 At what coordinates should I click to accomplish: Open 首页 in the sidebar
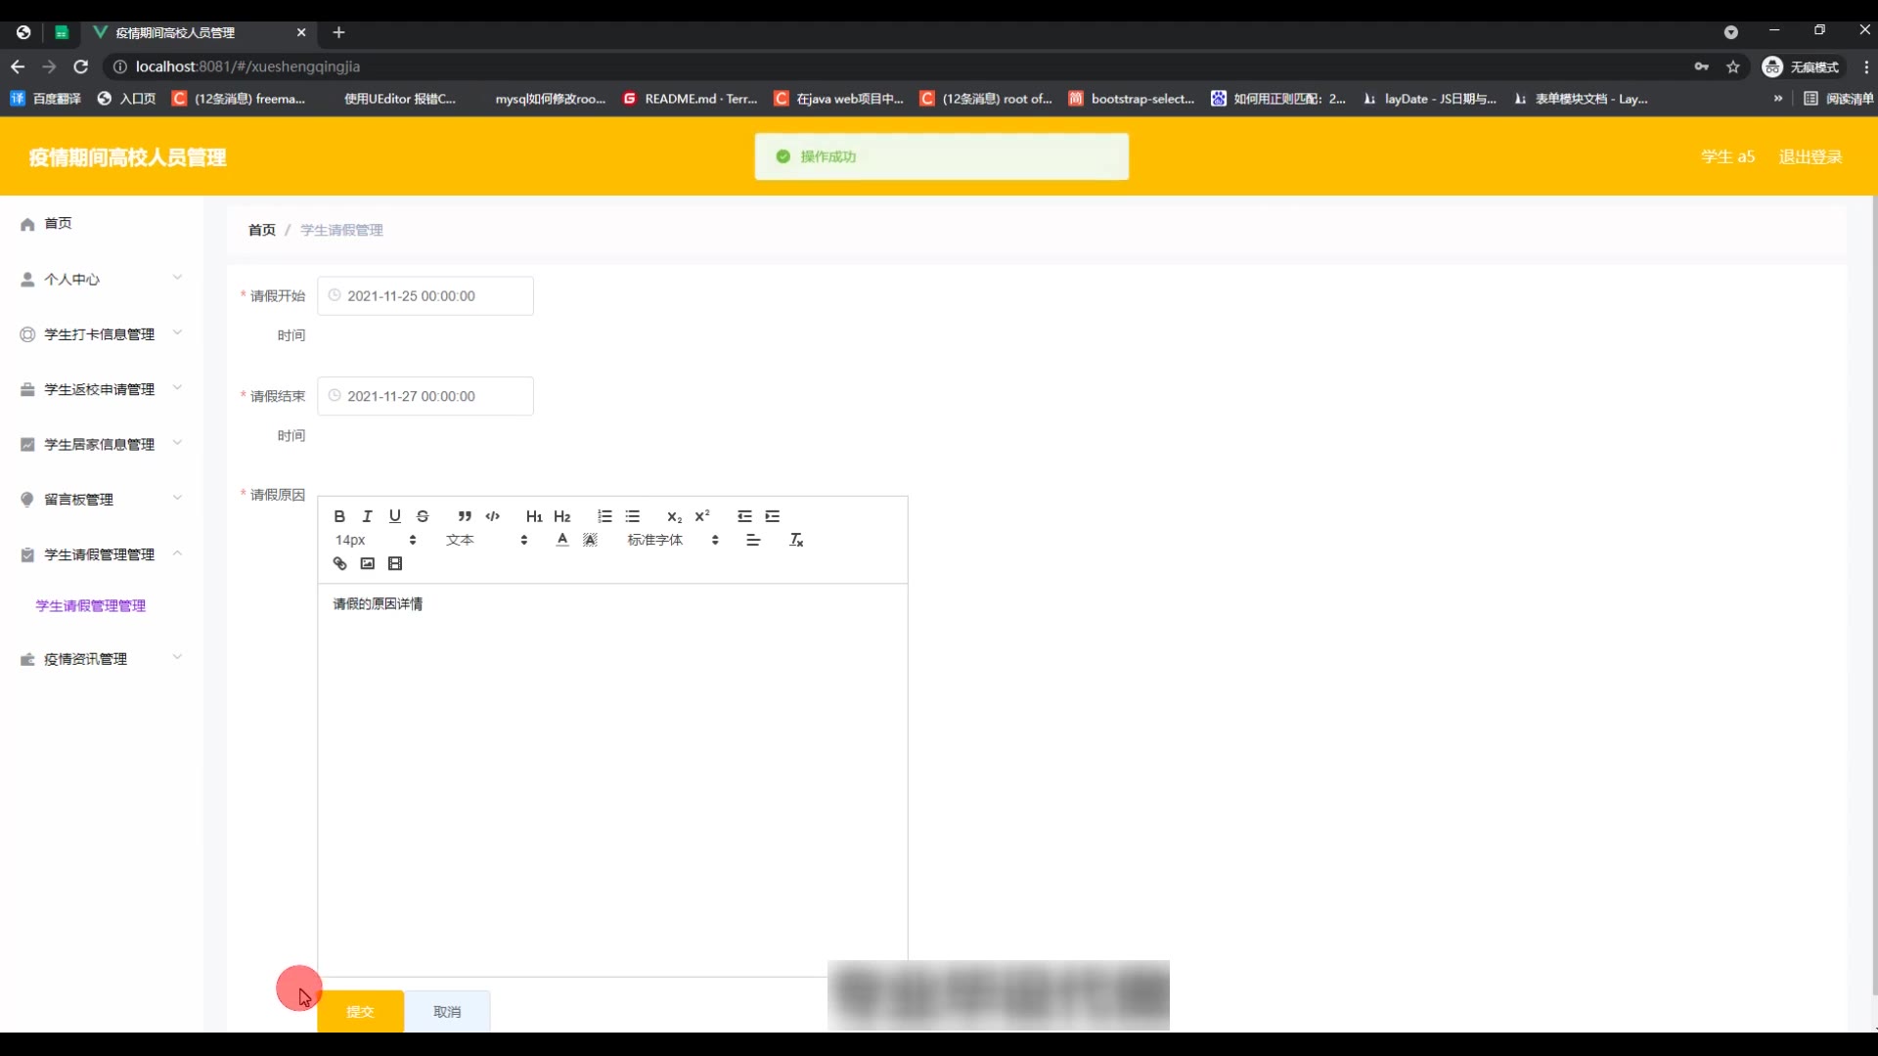[x=58, y=223]
